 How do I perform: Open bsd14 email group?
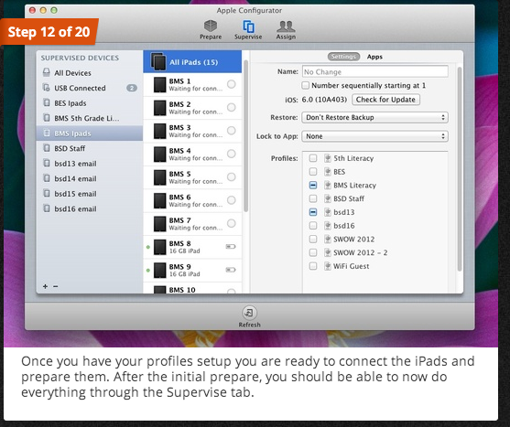coord(90,178)
